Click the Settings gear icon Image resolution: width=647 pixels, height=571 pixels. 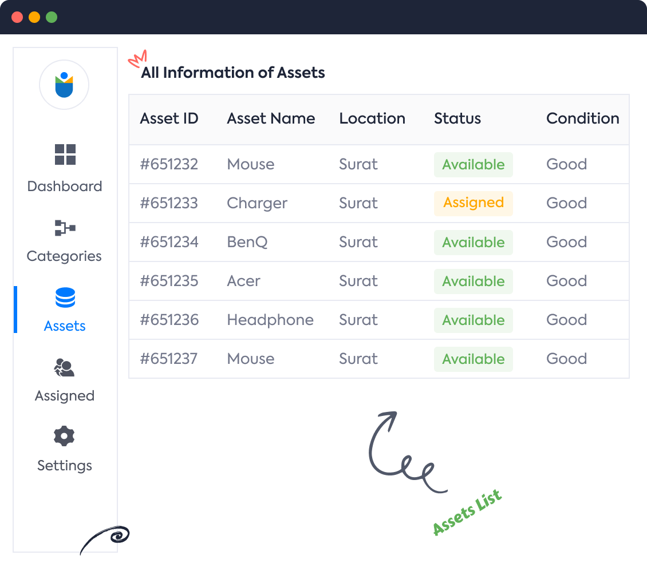64,436
